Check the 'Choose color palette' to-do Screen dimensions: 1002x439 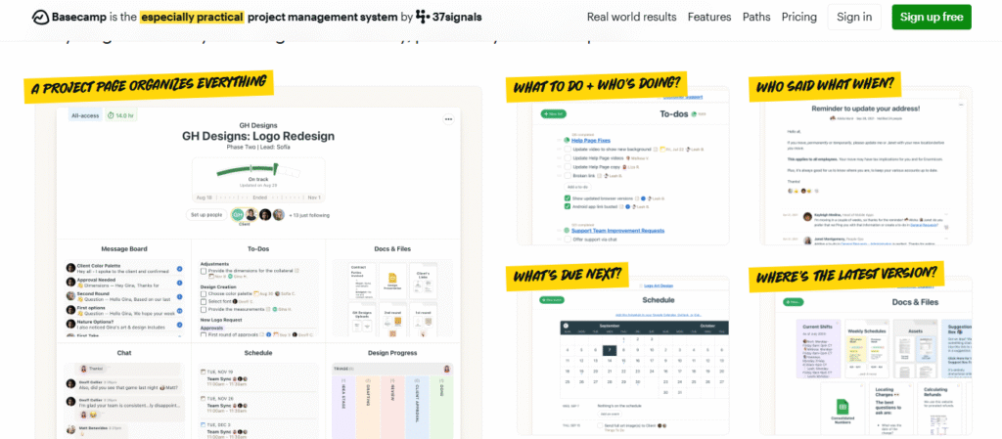[x=204, y=293]
